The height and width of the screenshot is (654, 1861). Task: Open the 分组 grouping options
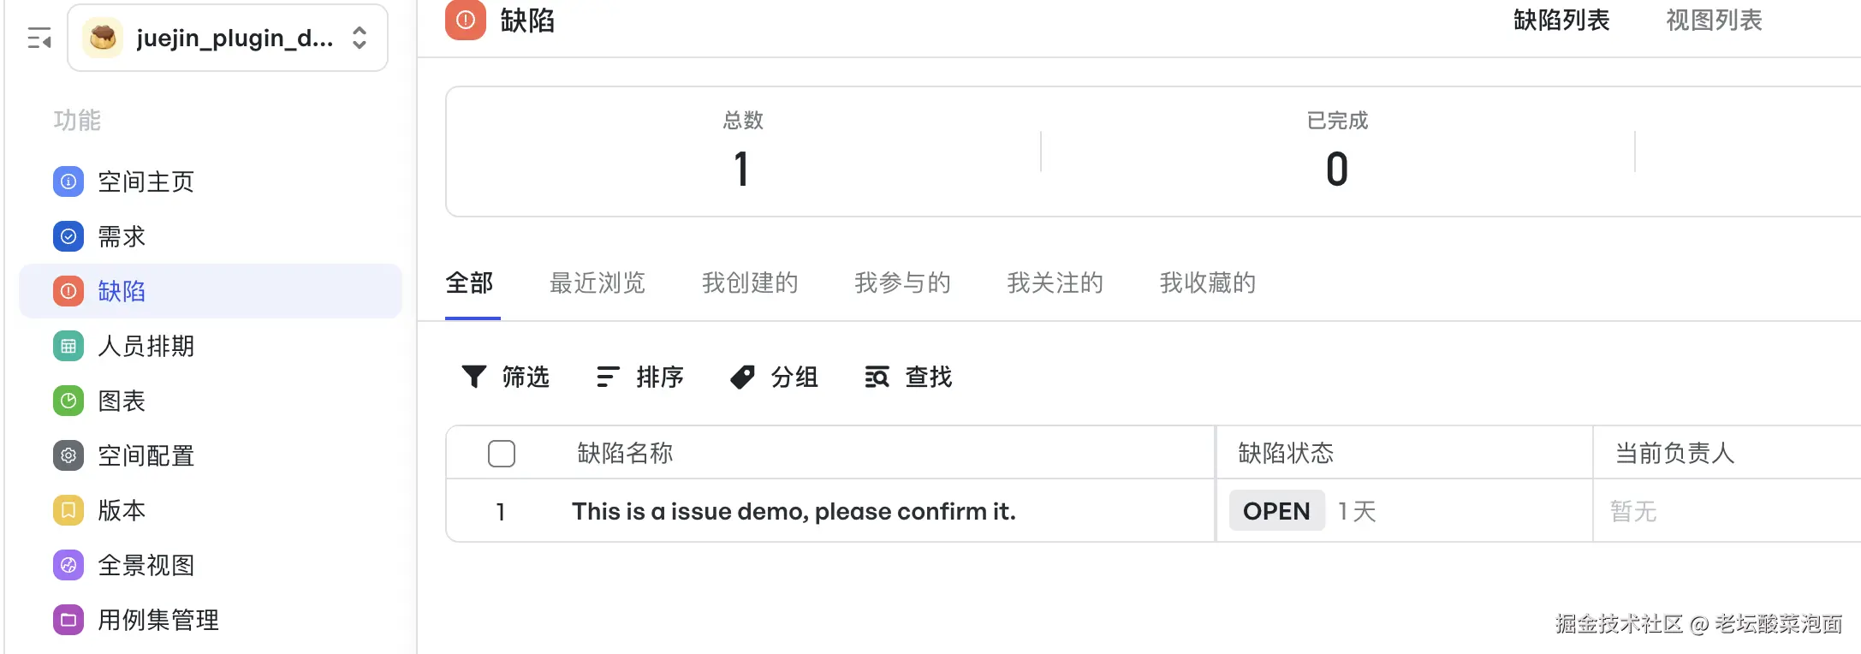tap(775, 377)
